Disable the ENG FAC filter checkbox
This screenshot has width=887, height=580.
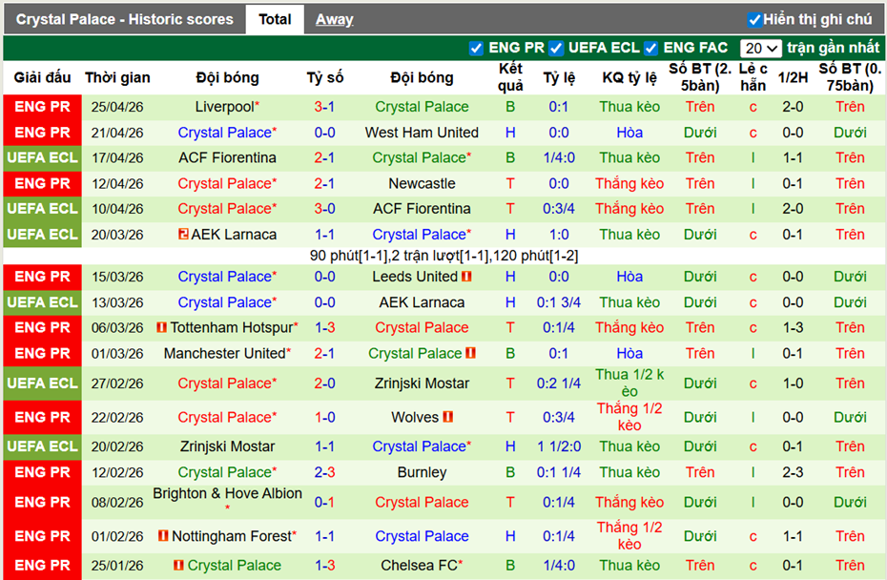pos(650,48)
